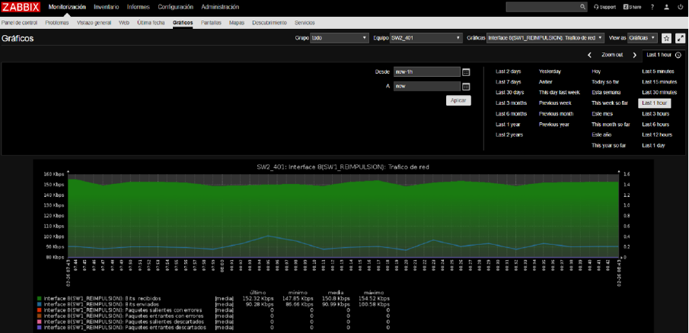Open calendar picker for A field
Image resolution: width=689 pixels, height=333 pixels.
(x=466, y=87)
